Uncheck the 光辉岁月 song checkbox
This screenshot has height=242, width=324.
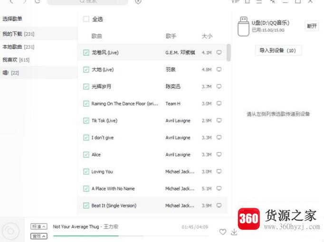[x=86, y=86]
